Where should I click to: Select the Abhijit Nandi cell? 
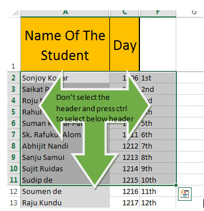point(65,146)
